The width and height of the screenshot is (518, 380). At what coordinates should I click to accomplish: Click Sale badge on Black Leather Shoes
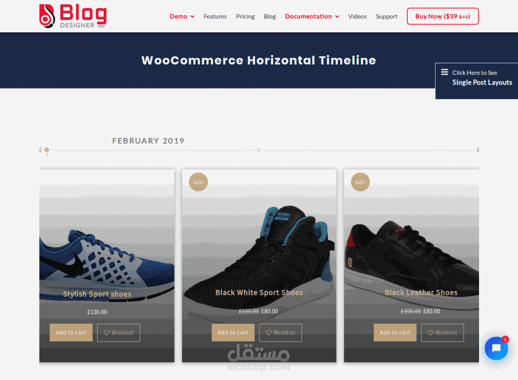coord(360,182)
